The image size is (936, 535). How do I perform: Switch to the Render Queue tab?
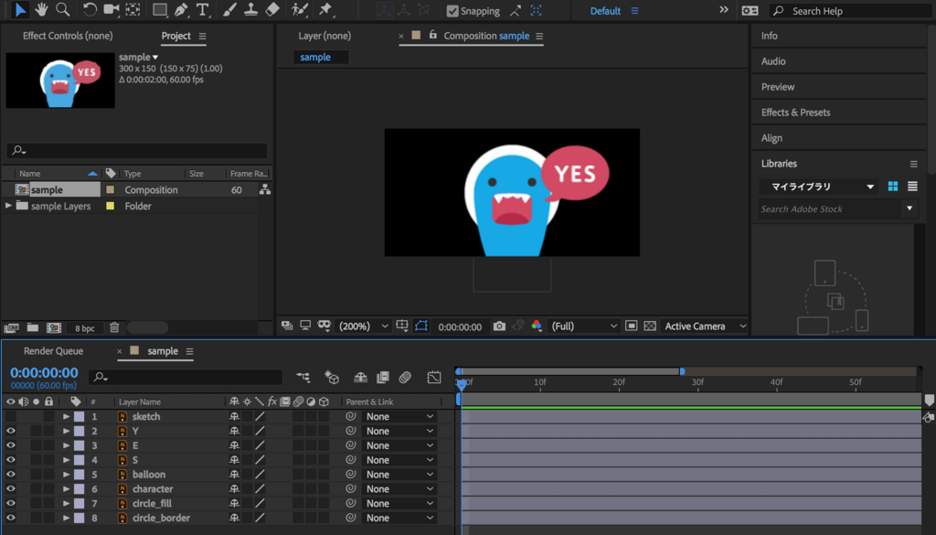53,351
